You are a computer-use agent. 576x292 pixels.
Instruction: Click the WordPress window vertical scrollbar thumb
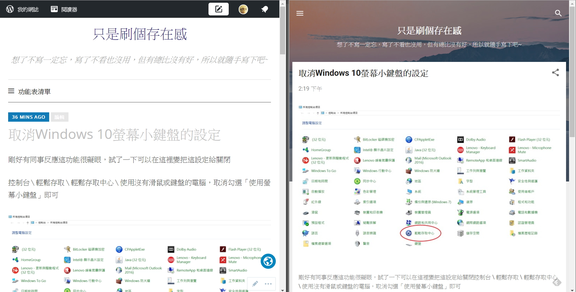tap(282, 30)
